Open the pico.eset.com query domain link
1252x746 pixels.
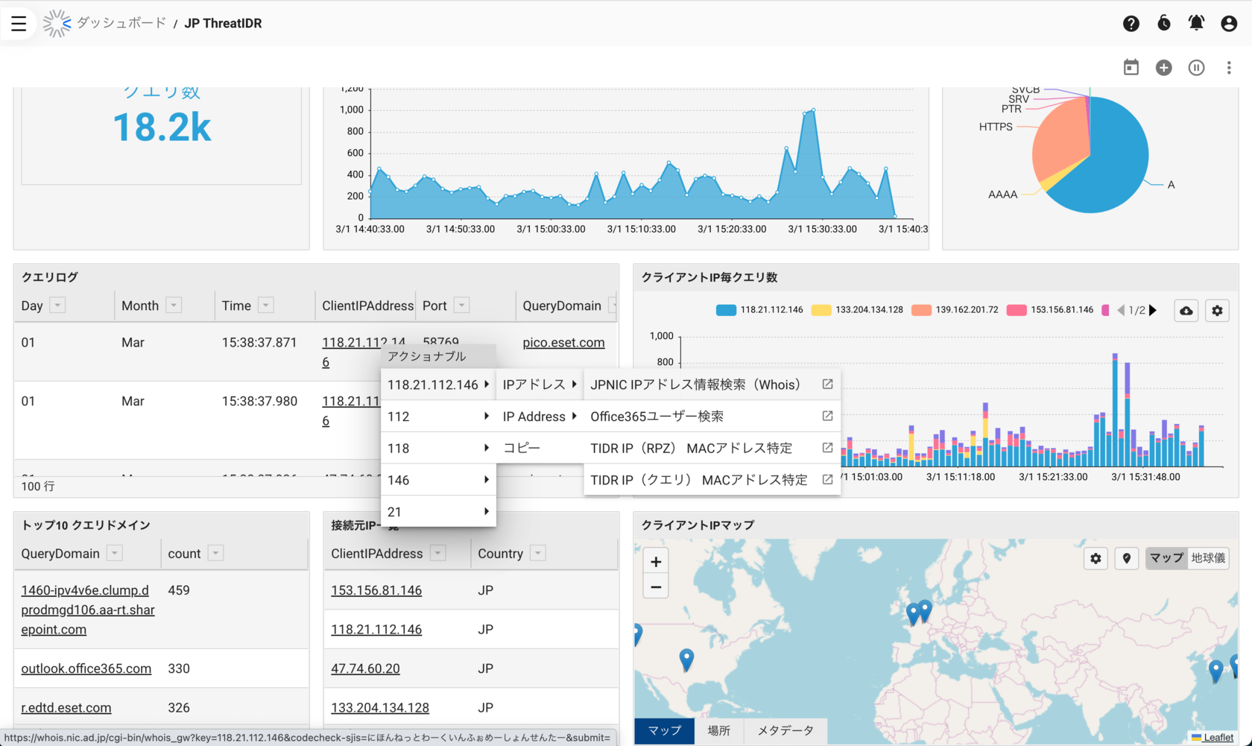563,342
